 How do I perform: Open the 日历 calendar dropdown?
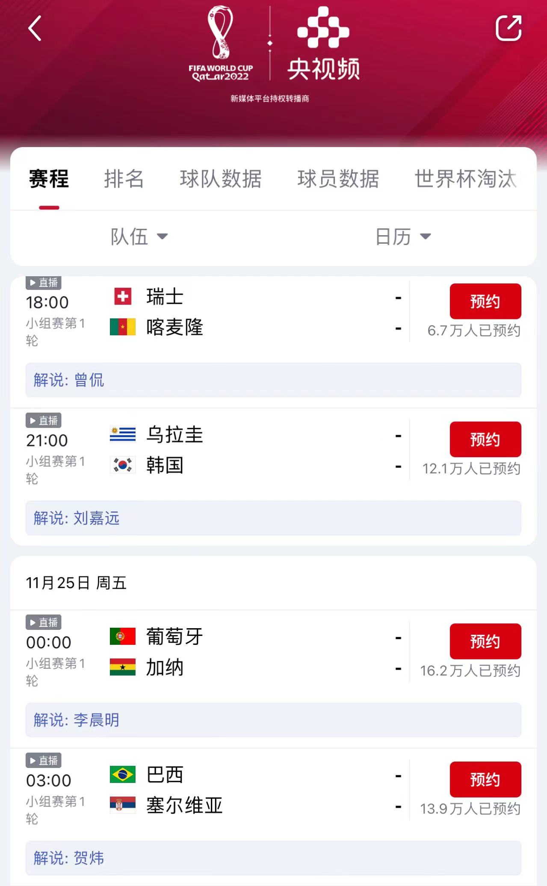403,236
